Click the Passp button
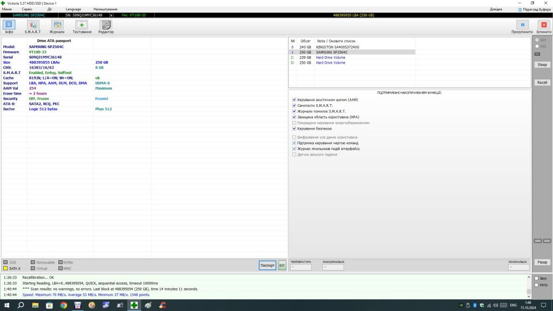 [x=542, y=262]
